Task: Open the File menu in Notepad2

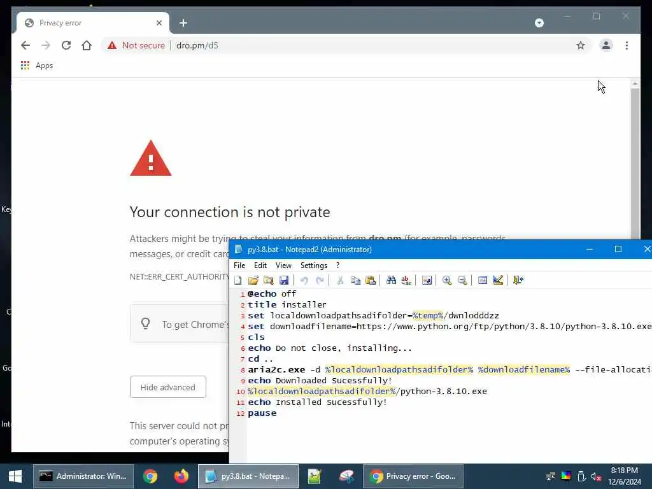Action: point(239,266)
